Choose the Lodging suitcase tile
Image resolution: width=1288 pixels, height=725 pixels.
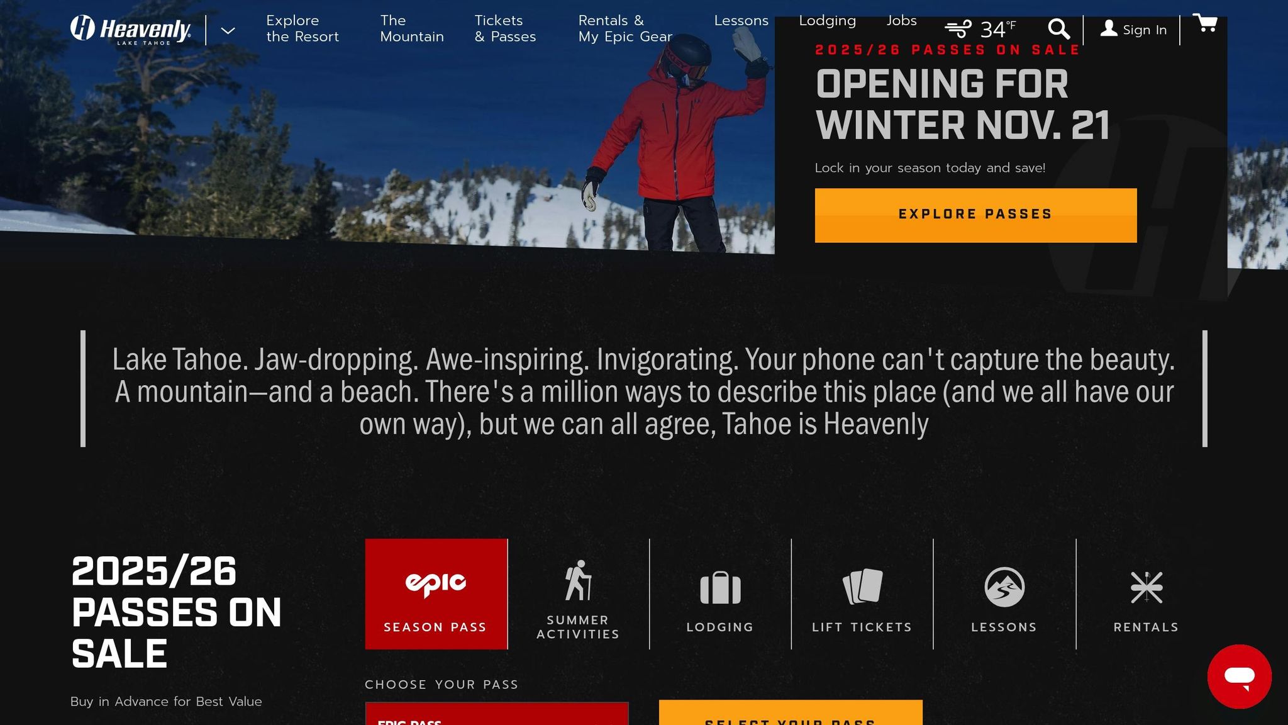tap(720, 594)
